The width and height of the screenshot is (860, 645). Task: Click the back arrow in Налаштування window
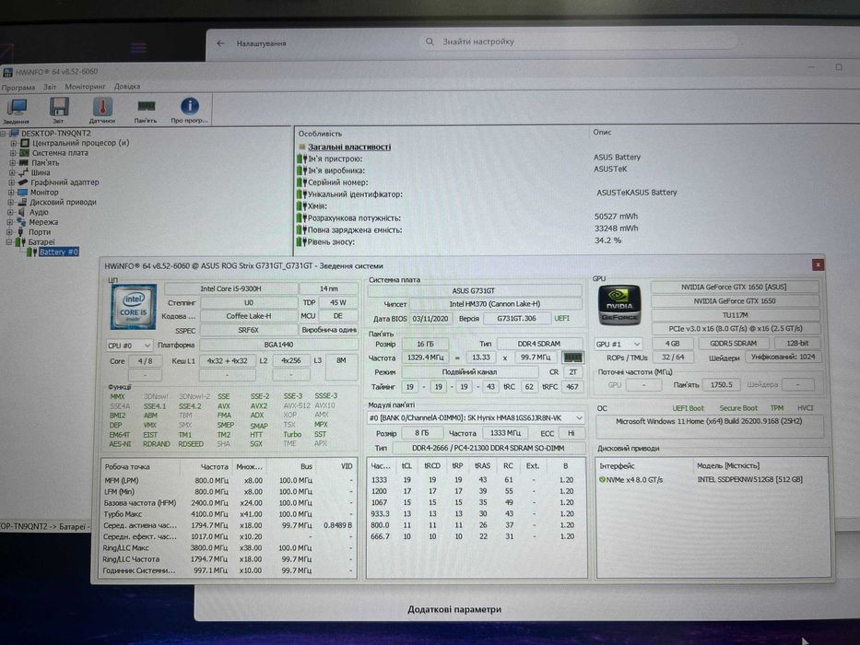[x=220, y=43]
